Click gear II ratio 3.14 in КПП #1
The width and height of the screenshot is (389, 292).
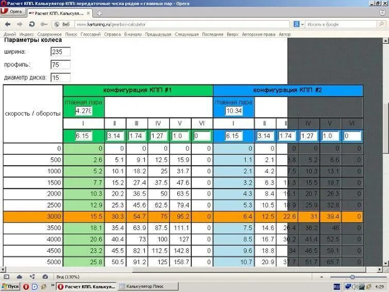tap(115, 136)
